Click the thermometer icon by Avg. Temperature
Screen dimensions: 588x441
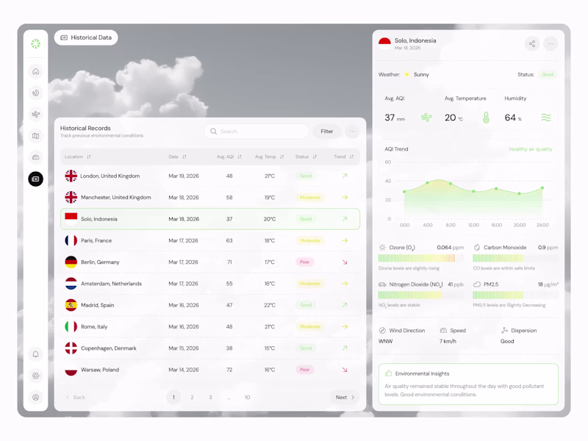click(x=486, y=118)
